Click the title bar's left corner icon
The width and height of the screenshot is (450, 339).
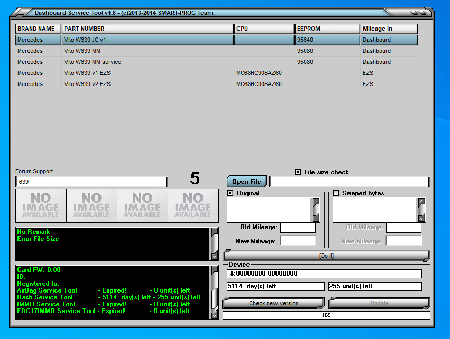coord(20,13)
